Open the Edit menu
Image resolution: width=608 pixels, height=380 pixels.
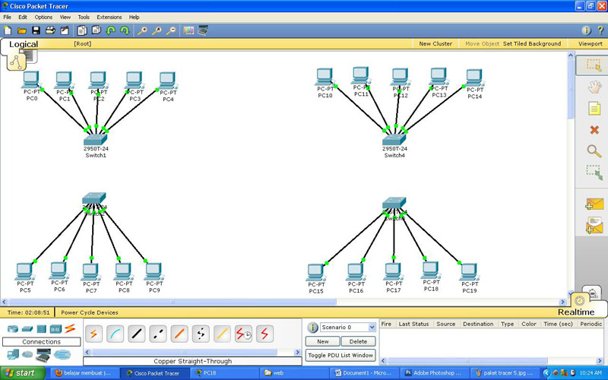23,17
